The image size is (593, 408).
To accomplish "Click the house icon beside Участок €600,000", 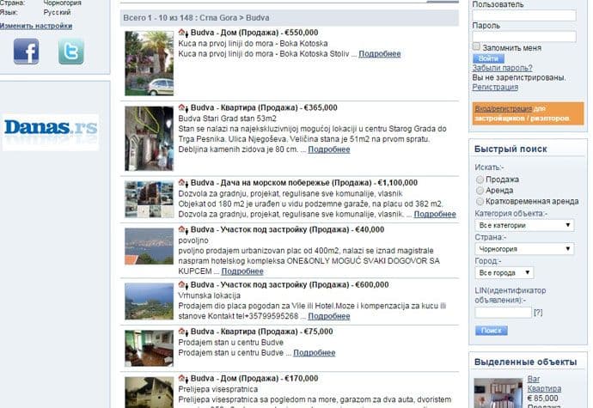I will click(183, 285).
